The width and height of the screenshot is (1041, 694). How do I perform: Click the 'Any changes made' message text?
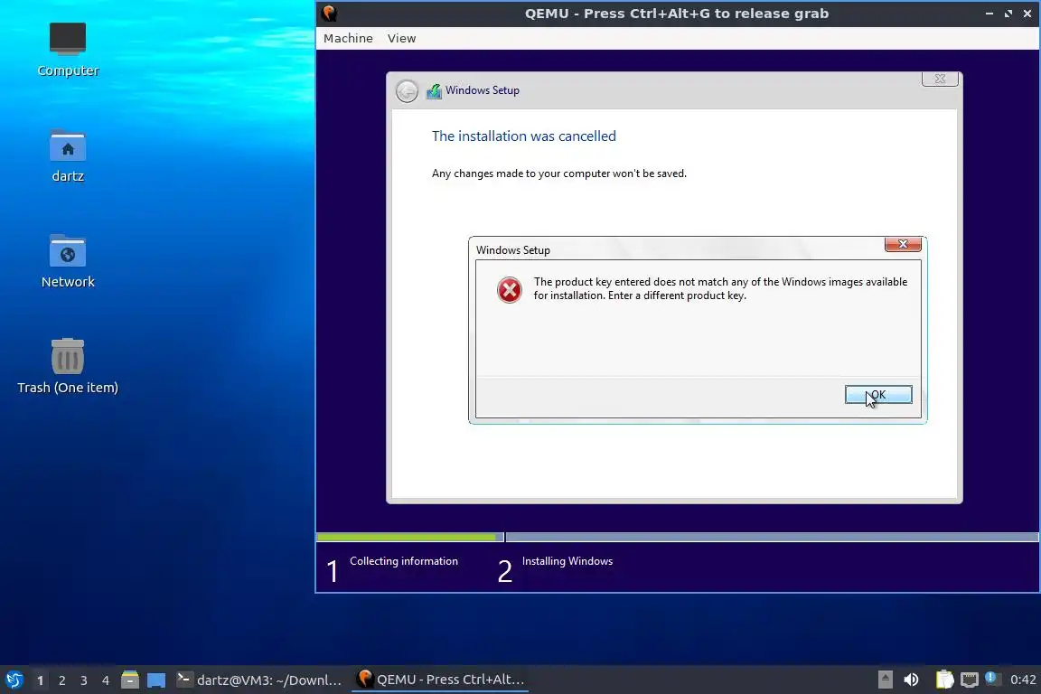(x=559, y=173)
